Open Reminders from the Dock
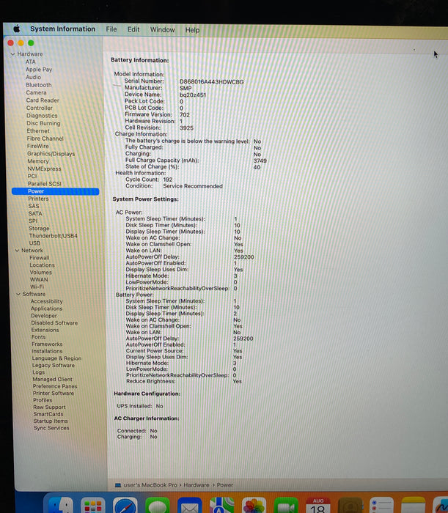The width and height of the screenshot is (448, 513). 381,505
